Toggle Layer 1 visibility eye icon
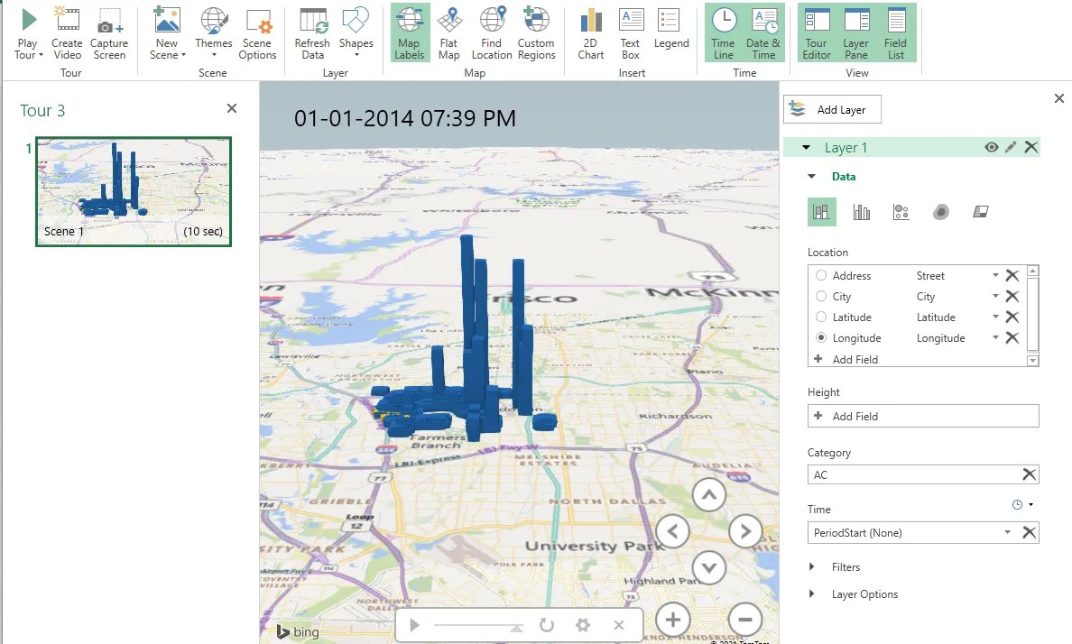 tap(993, 146)
